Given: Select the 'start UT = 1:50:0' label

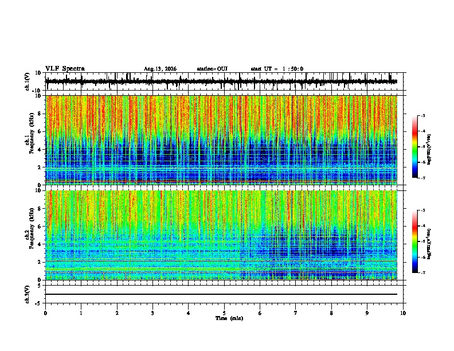Looking at the screenshot, I should pos(277,69).
